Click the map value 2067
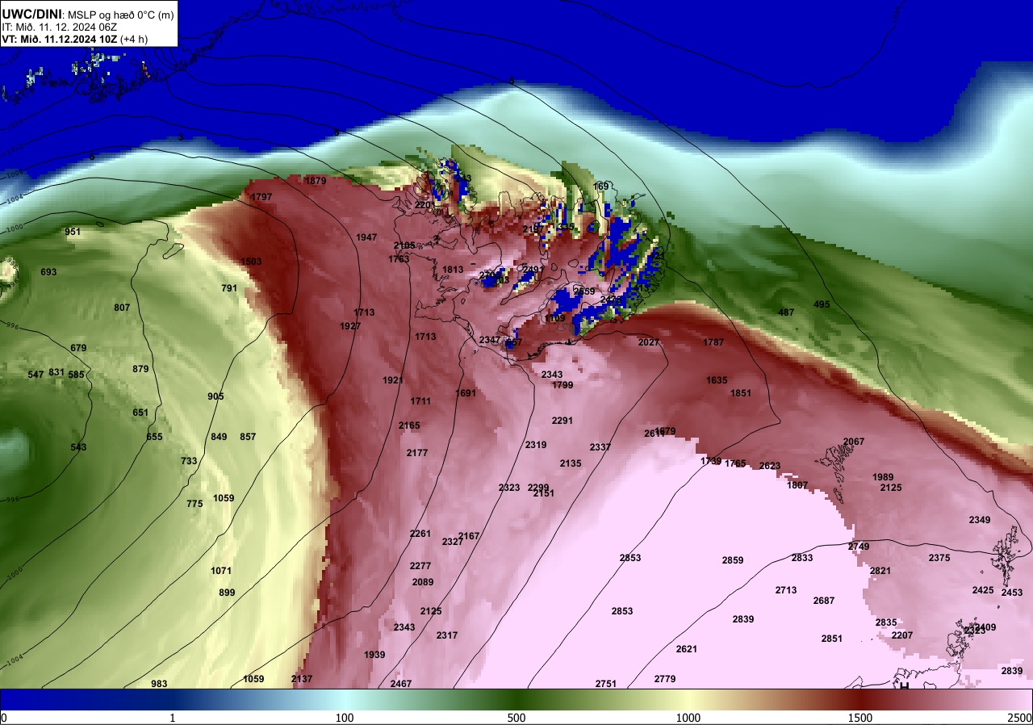1033x725 pixels. [x=854, y=442]
